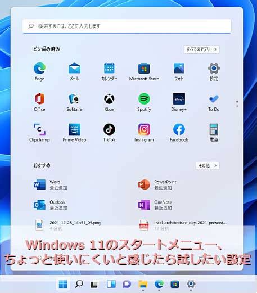Go to next pinned apps page dot
The height and width of the screenshot is (293, 257).
237,106
